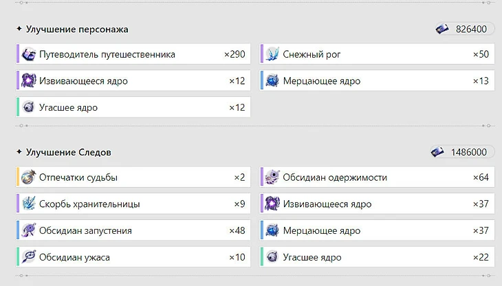502x286 pixels.
Task: Click the credit icon beside 1486000
Action: click(x=438, y=152)
